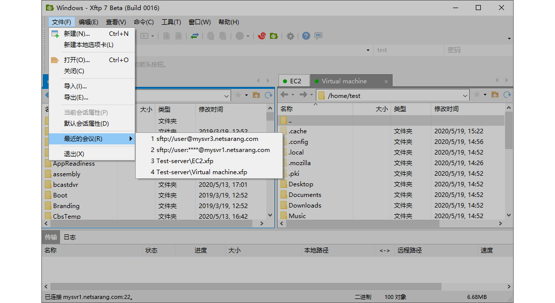The width and height of the screenshot is (555, 303).
Task: Open remote favorites star dropdown arrow
Action: 485,94
